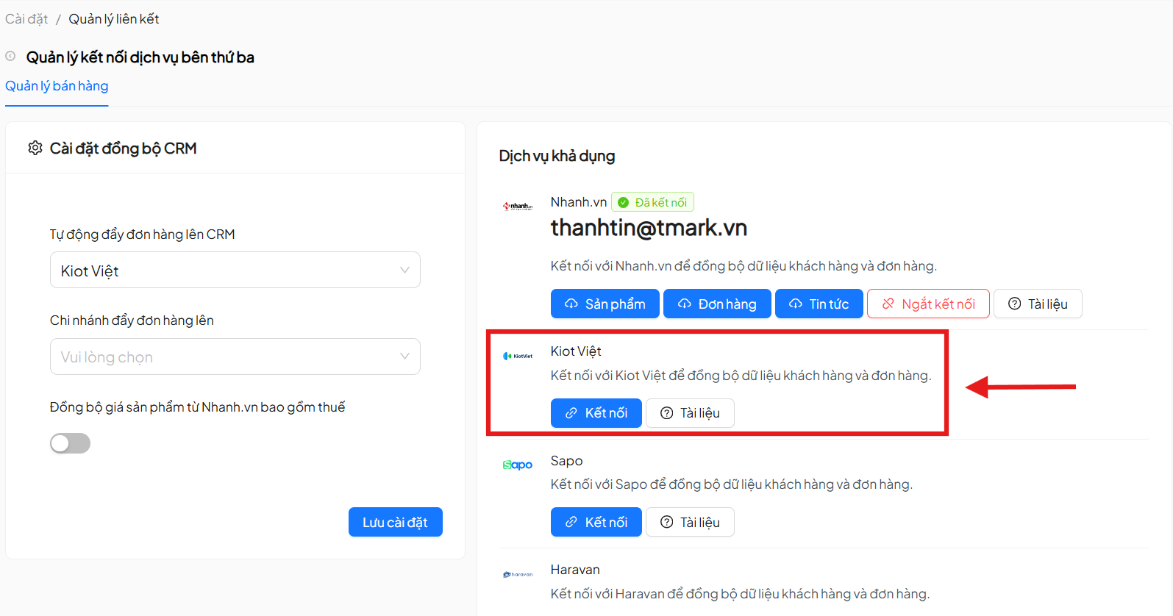Click the back icon beside page title

(10, 56)
